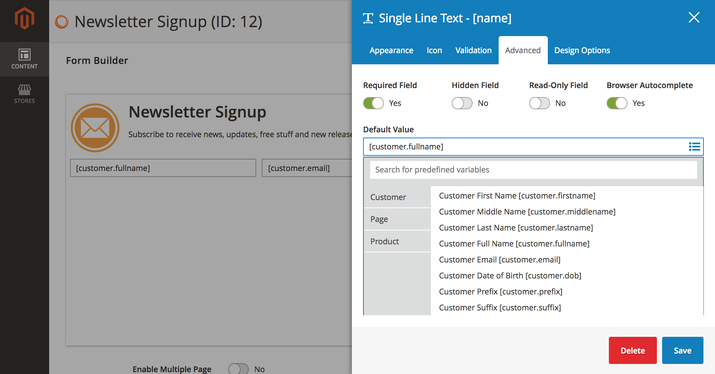Toggle Enable Multiple Page switch
The width and height of the screenshot is (715, 374).
[x=238, y=369]
